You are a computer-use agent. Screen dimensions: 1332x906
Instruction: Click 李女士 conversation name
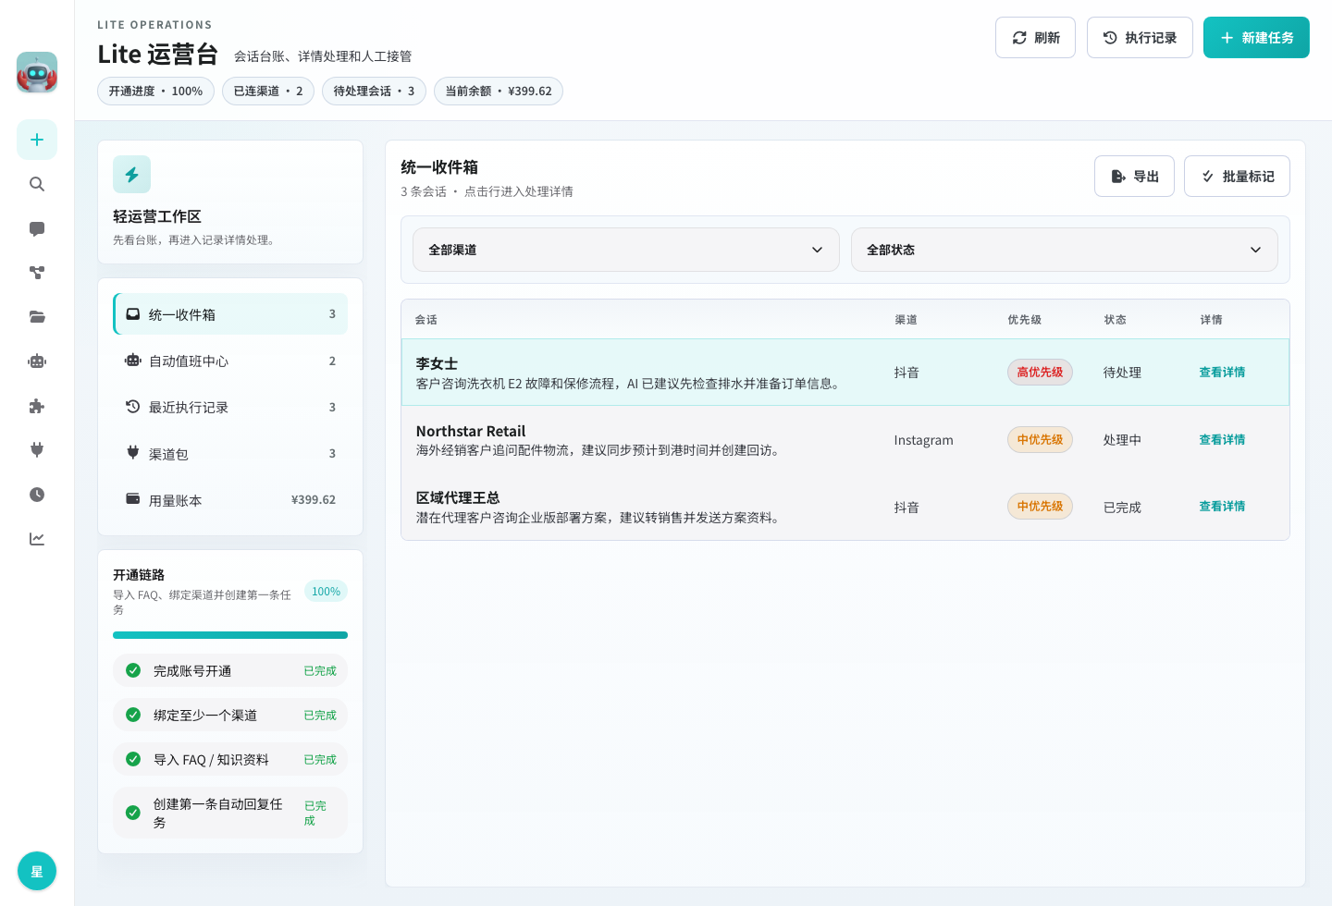437,363
